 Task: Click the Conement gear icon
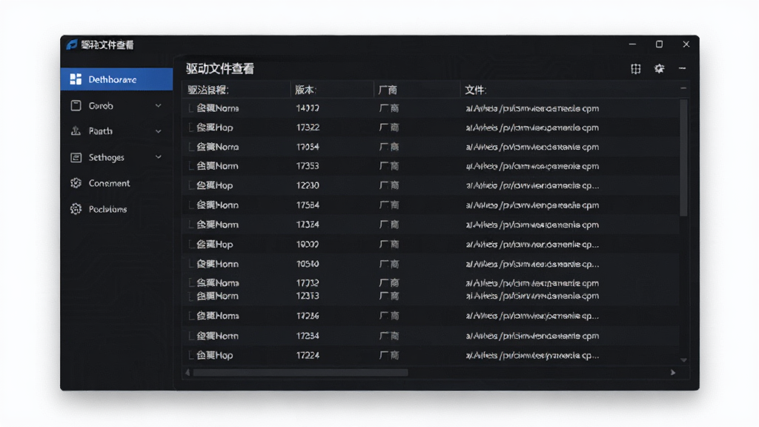pyautogui.click(x=76, y=183)
